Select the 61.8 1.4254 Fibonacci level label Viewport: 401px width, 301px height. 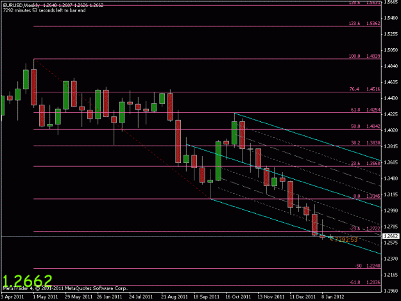pos(365,110)
